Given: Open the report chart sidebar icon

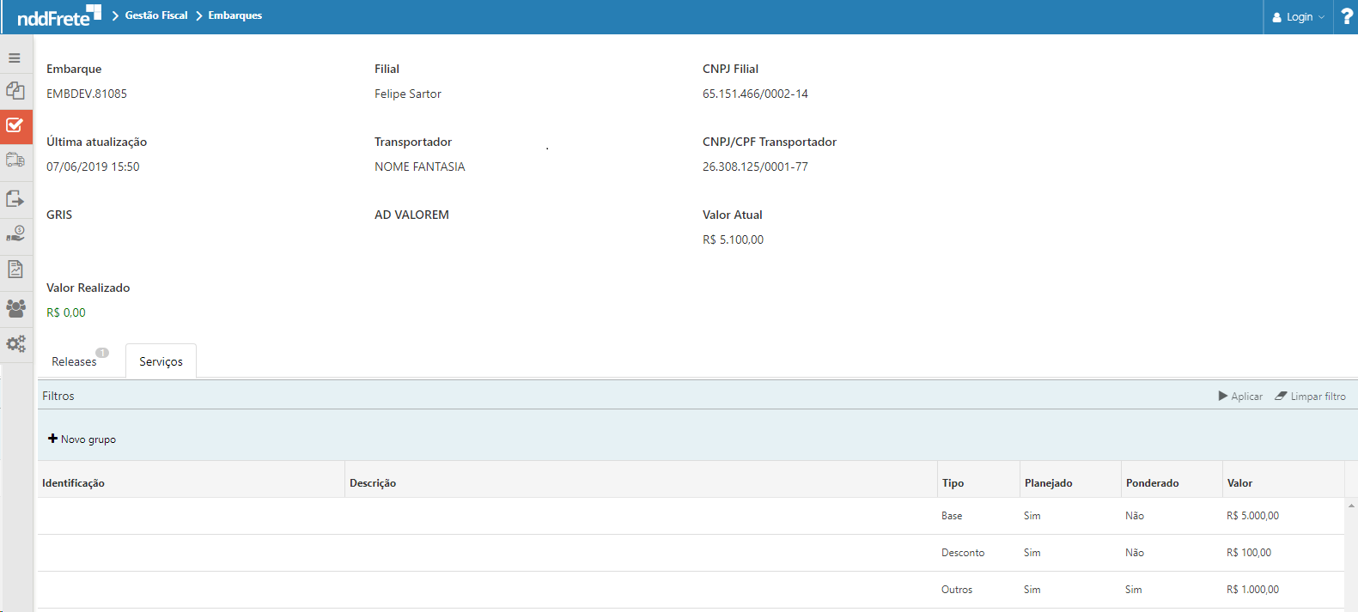Looking at the screenshot, I should [15, 270].
